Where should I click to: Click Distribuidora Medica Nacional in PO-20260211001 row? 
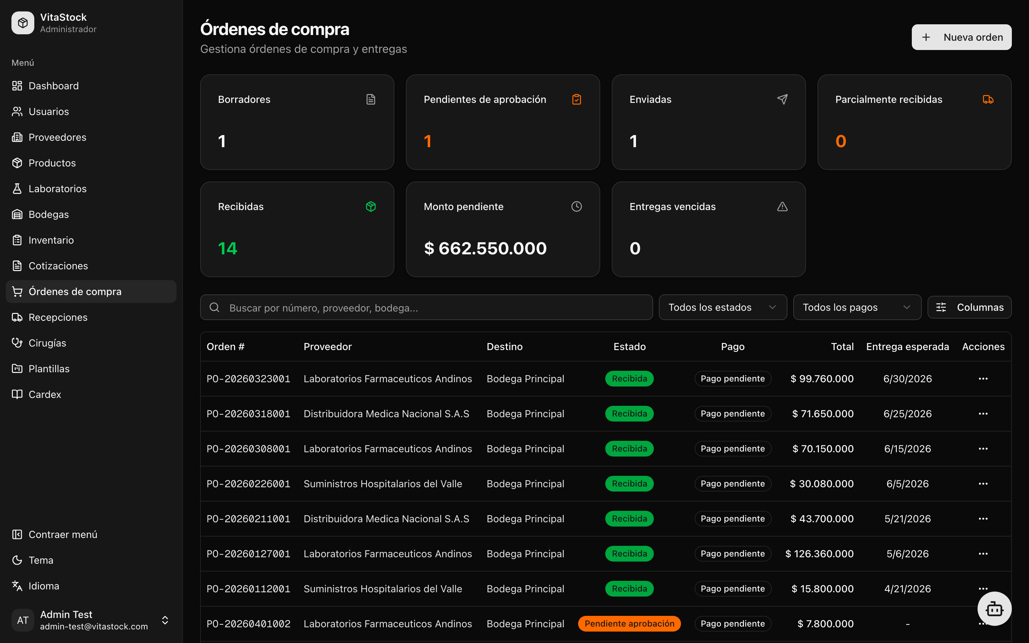[386, 518]
